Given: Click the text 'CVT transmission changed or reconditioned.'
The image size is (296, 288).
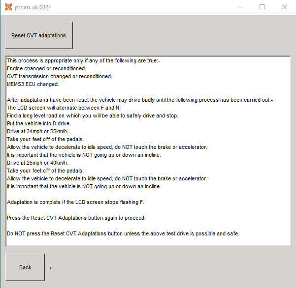Looking at the screenshot, I should [60, 76].
